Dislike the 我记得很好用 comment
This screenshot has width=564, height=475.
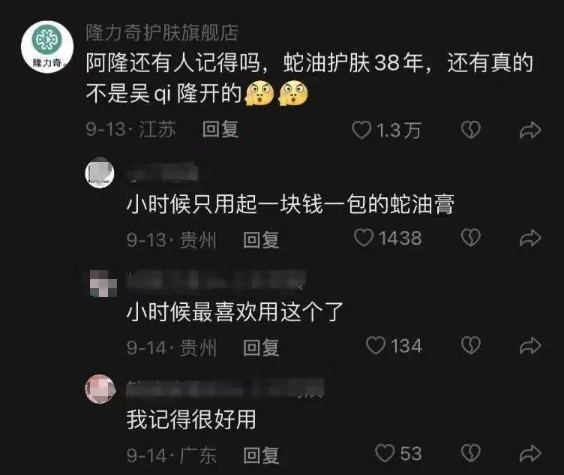tap(470, 453)
